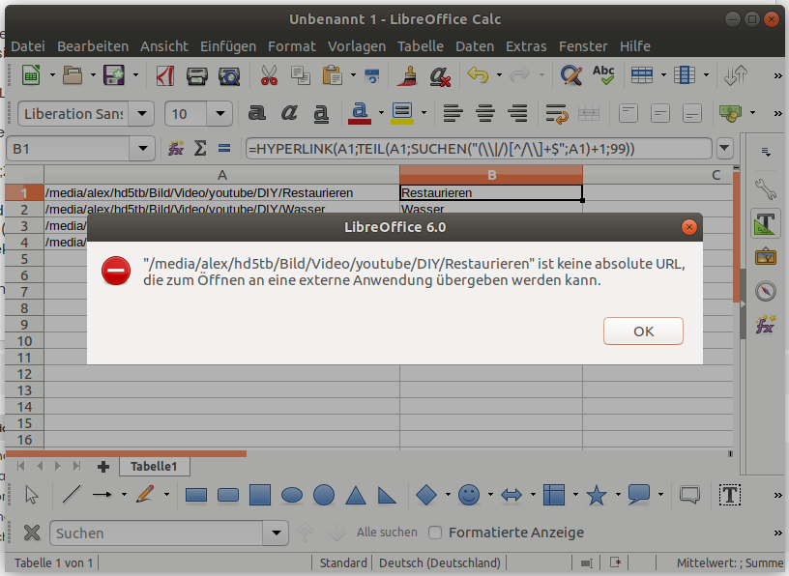Open sidebar Functions fx icon
This screenshot has height=576, width=789.
pyautogui.click(x=766, y=325)
